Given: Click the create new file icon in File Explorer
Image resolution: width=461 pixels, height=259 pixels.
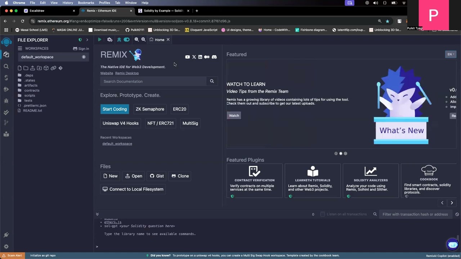Looking at the screenshot, I should tap(19, 68).
